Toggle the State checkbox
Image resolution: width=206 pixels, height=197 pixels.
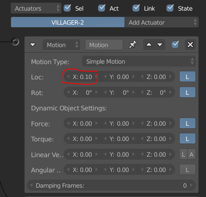170,8
